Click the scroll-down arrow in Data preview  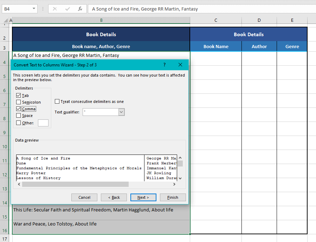tap(180, 178)
